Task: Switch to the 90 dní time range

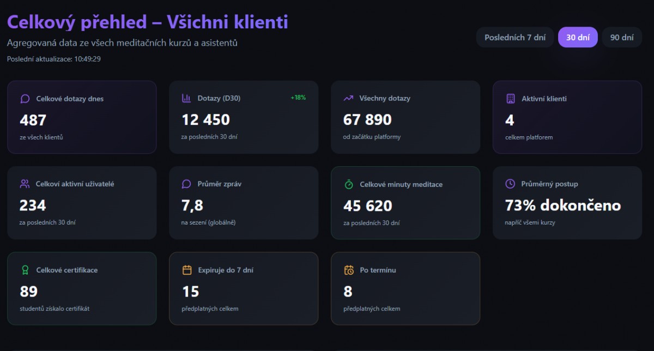Action: click(x=621, y=37)
